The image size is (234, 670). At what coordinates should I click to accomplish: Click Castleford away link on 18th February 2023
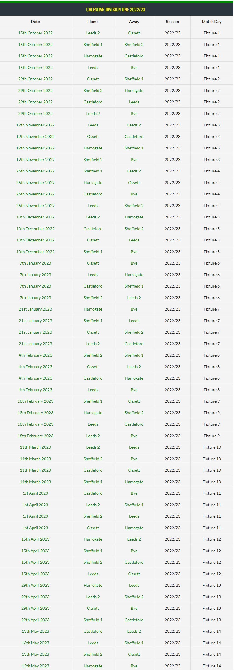[x=134, y=424]
